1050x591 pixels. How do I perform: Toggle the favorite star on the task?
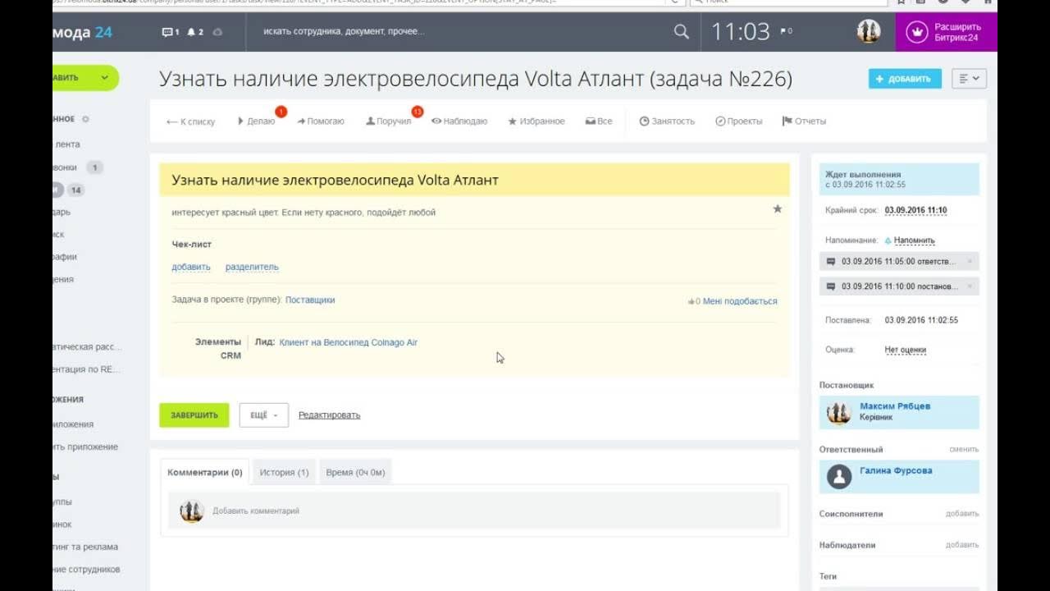(x=778, y=209)
